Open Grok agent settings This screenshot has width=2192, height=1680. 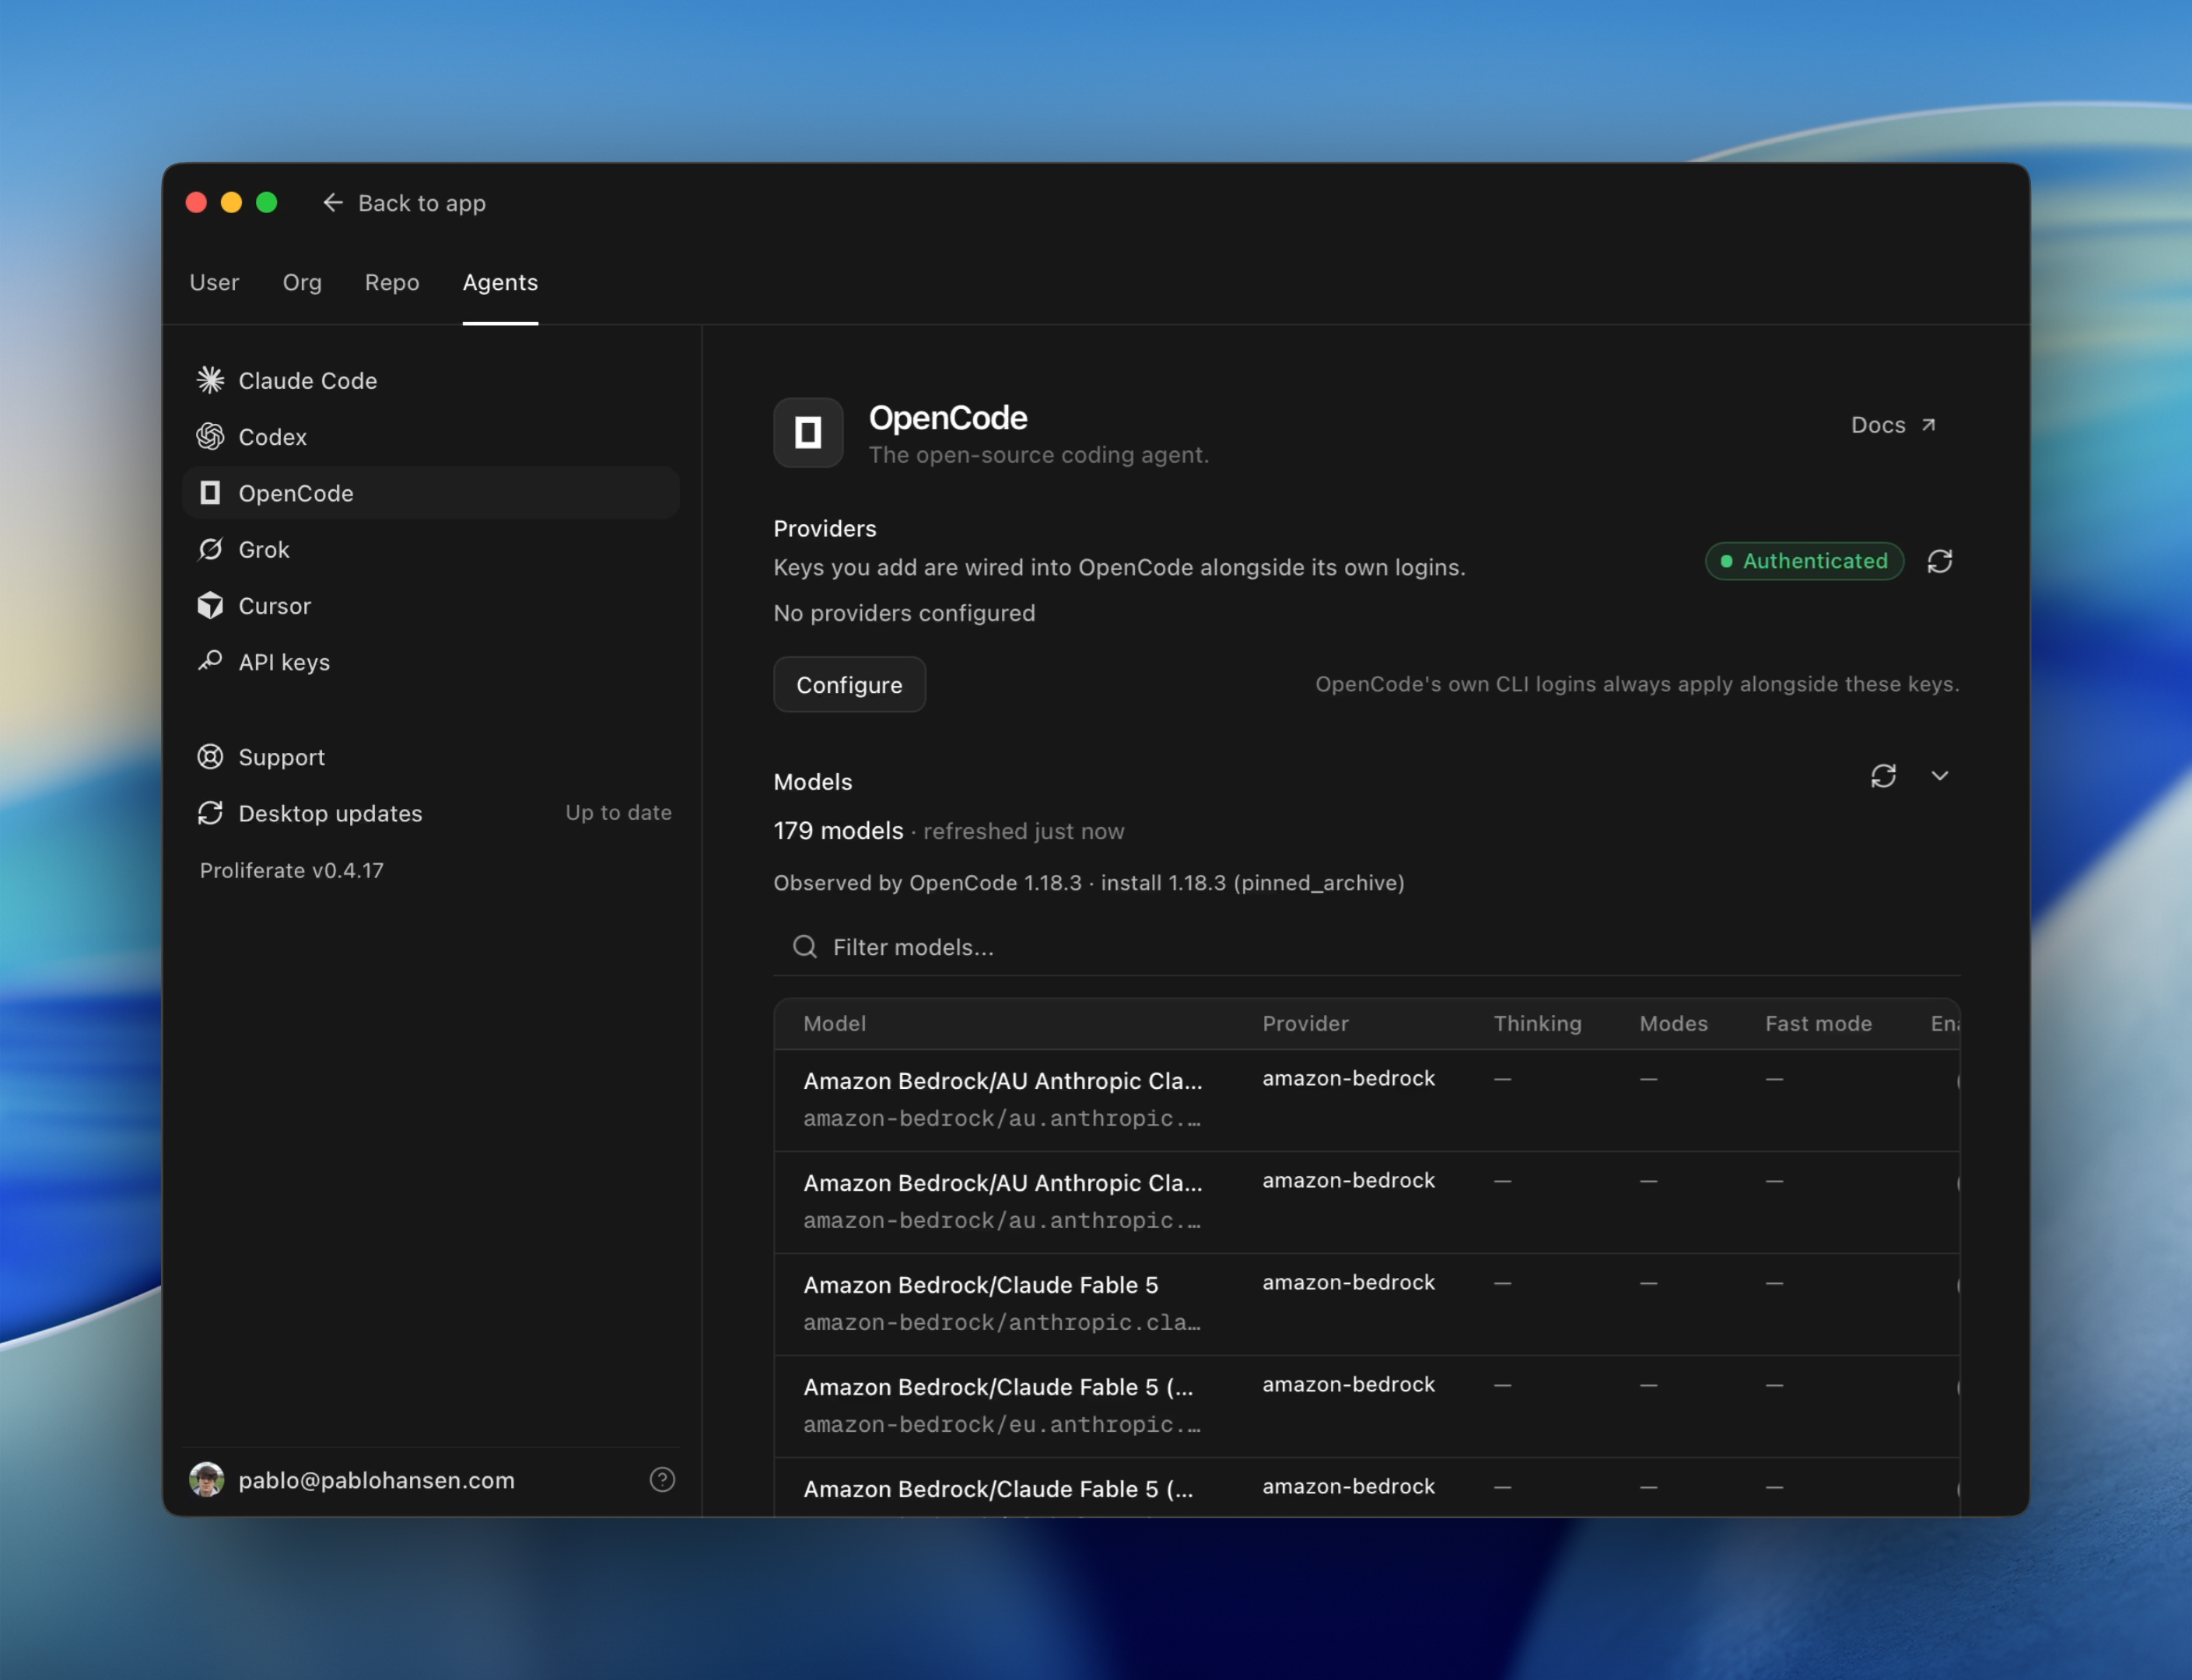tap(431, 549)
